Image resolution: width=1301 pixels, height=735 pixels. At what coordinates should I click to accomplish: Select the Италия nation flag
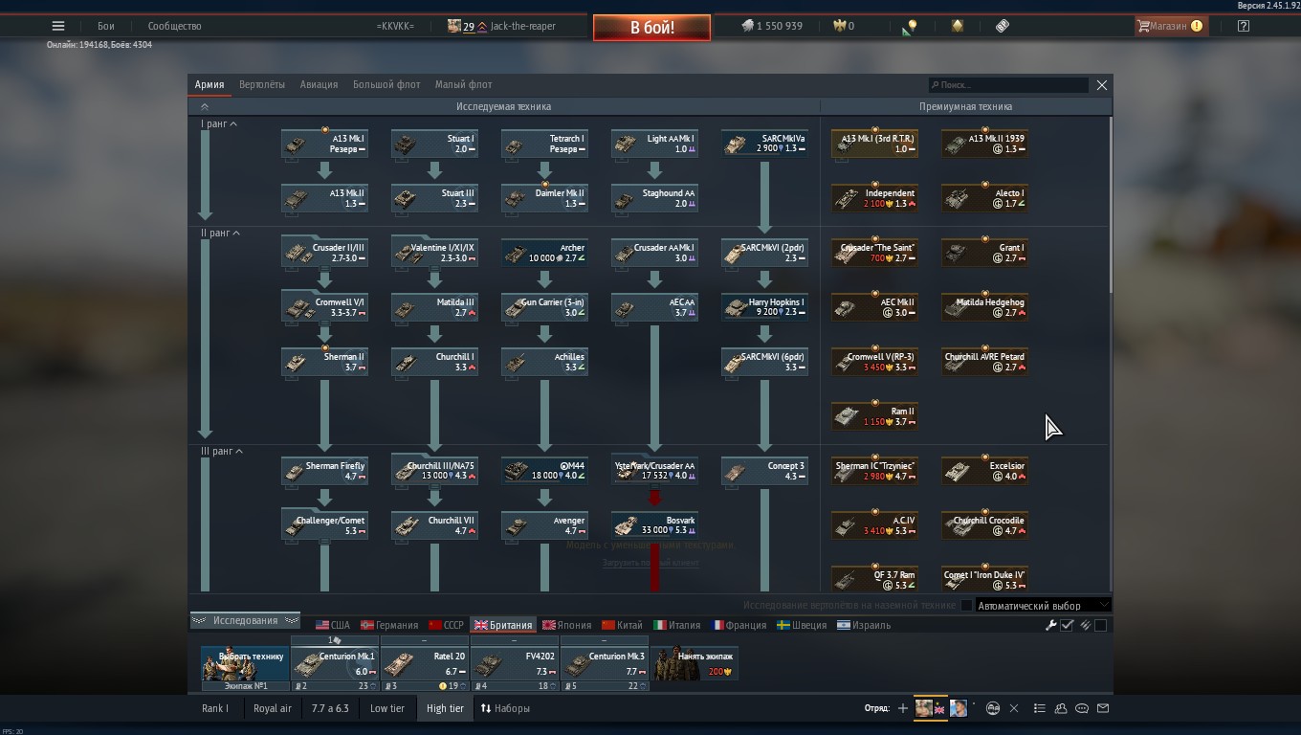(677, 625)
